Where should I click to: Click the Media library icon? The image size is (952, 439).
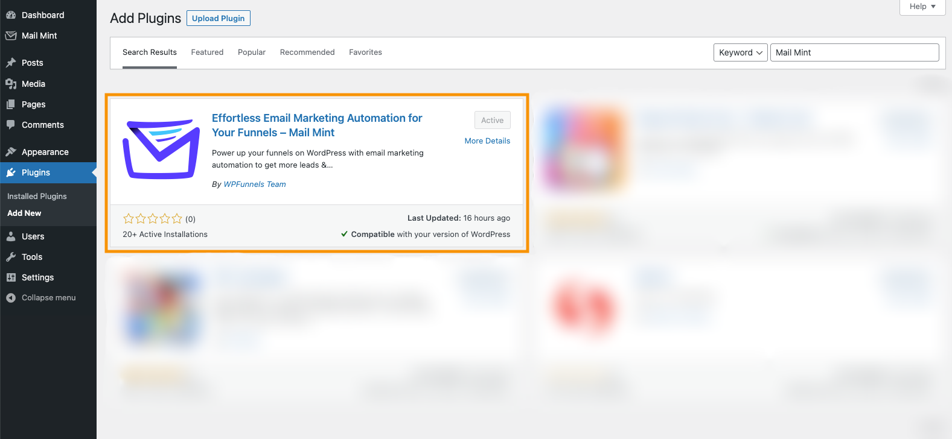coord(11,84)
